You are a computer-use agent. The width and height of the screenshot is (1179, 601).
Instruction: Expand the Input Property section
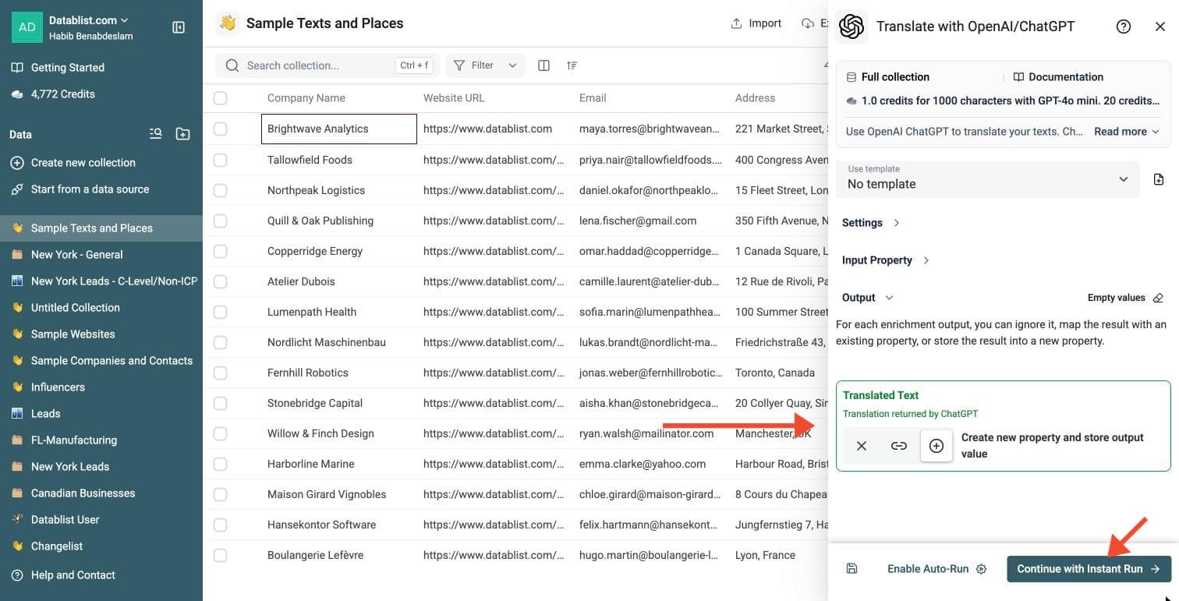886,260
